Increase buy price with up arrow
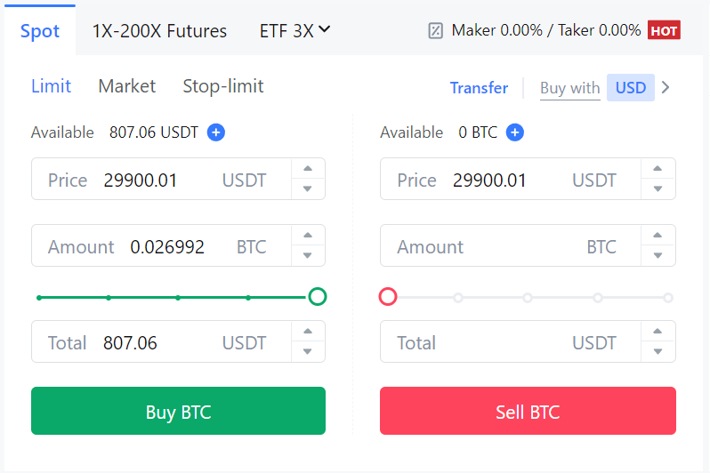 [x=307, y=170]
